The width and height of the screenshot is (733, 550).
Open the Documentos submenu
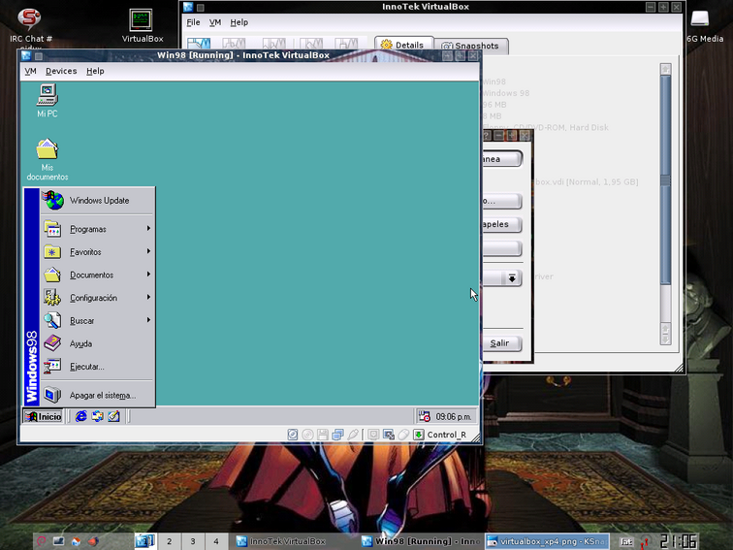[x=98, y=275]
